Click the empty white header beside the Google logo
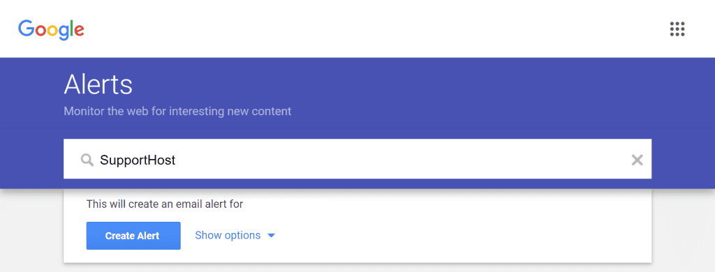715x272 pixels. pyautogui.click(x=364, y=29)
